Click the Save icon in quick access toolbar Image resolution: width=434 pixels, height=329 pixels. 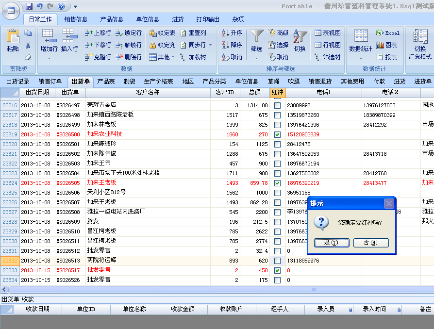pyautogui.click(x=29, y=6)
